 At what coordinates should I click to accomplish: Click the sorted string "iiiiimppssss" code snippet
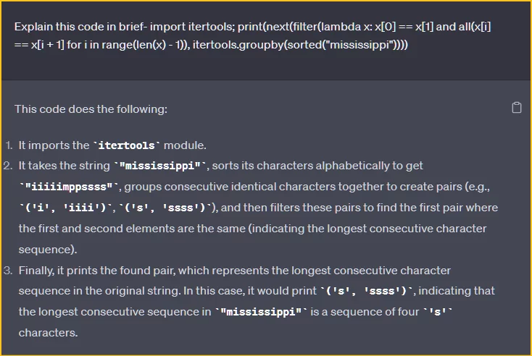(x=70, y=187)
